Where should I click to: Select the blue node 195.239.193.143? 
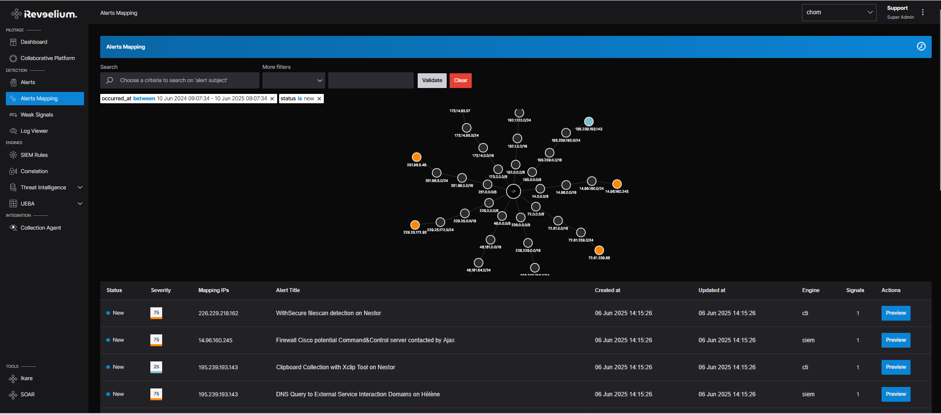[589, 121]
